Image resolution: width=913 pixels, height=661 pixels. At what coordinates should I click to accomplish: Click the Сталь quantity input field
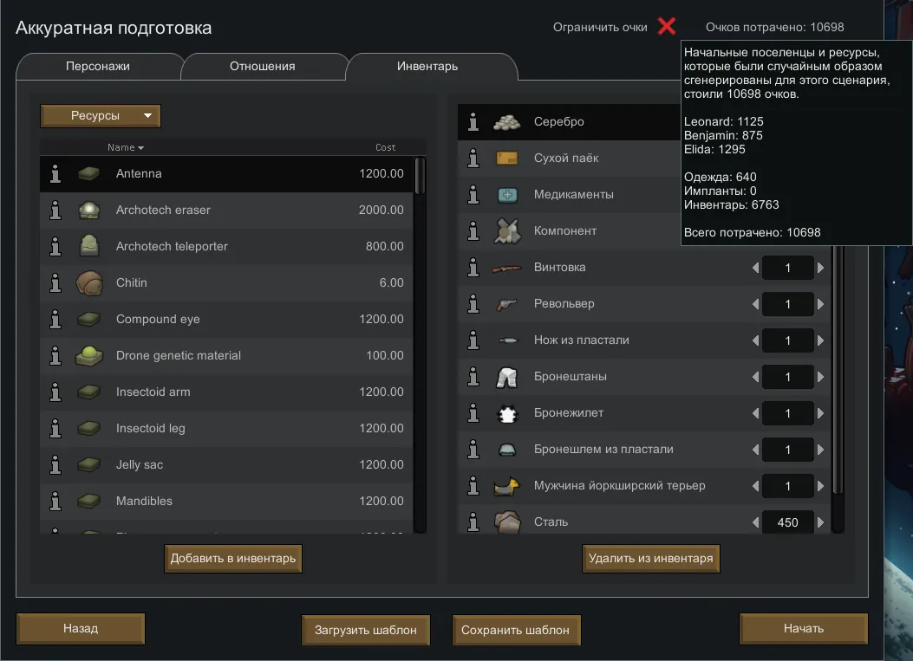click(787, 522)
